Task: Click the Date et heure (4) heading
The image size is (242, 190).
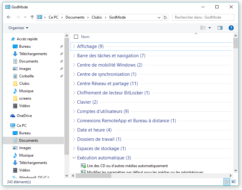Action: [94, 130]
